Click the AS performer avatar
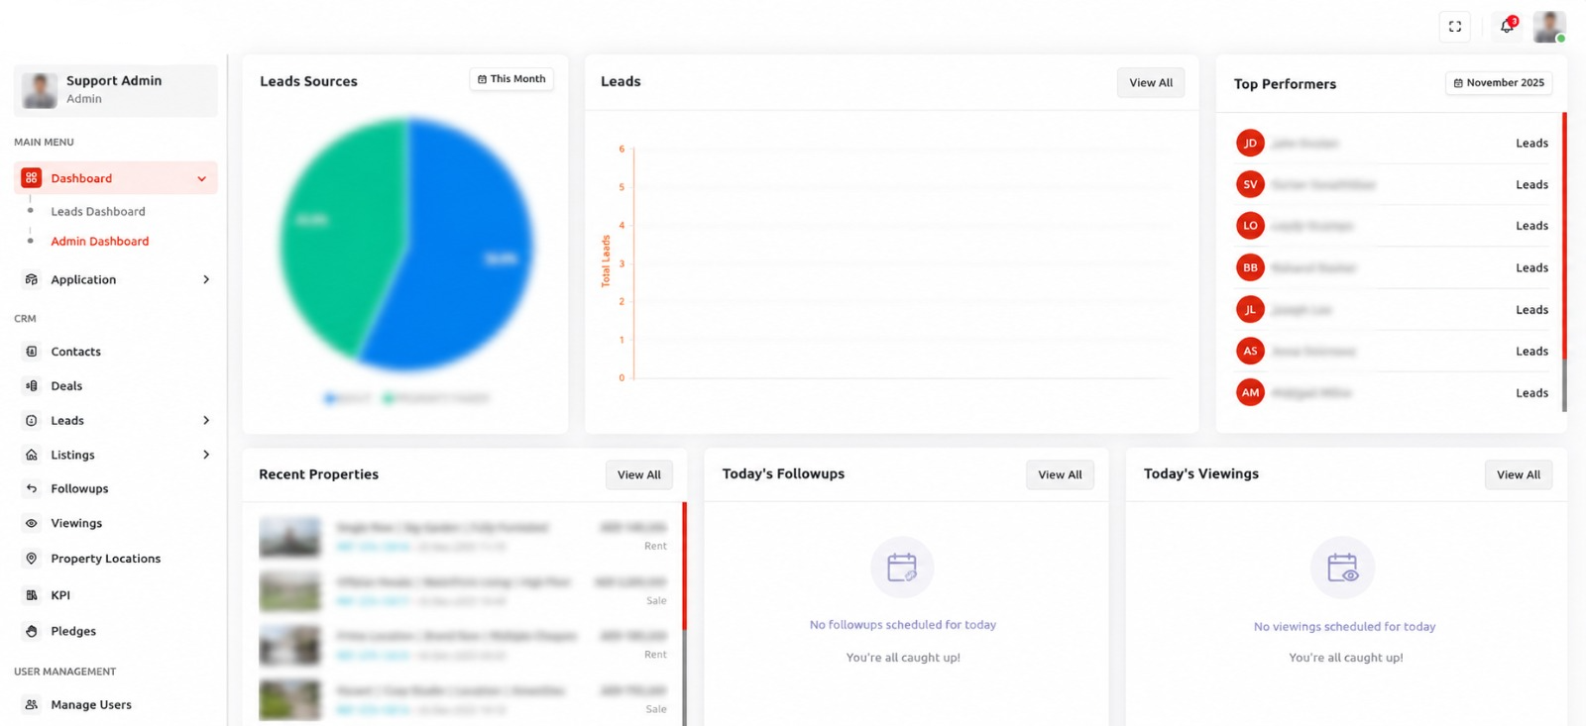 click(1250, 351)
